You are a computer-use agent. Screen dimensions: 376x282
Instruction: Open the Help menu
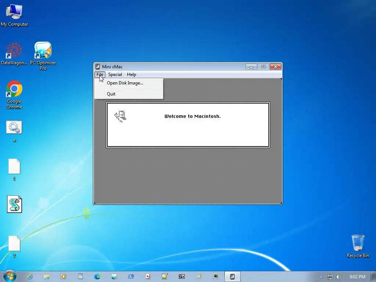point(131,75)
